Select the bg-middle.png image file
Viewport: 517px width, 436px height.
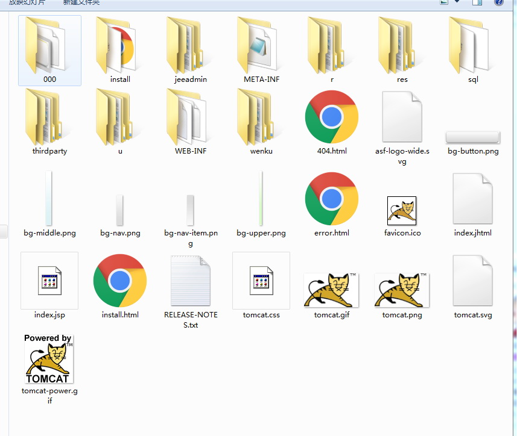[50, 204]
